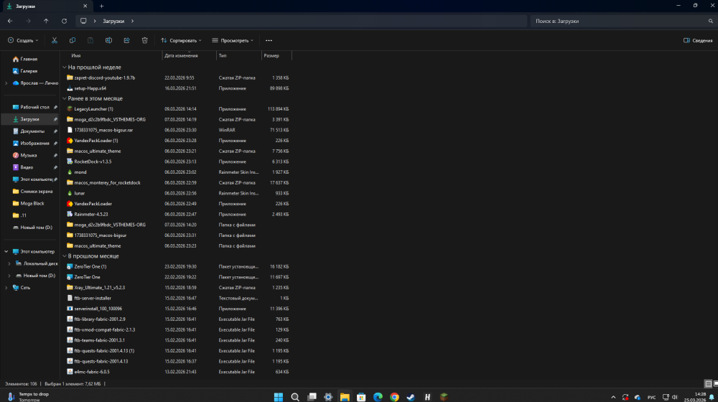The height and width of the screenshot is (402, 718).
Task: Show hidden system tray icons chevron
Action: coord(613,397)
